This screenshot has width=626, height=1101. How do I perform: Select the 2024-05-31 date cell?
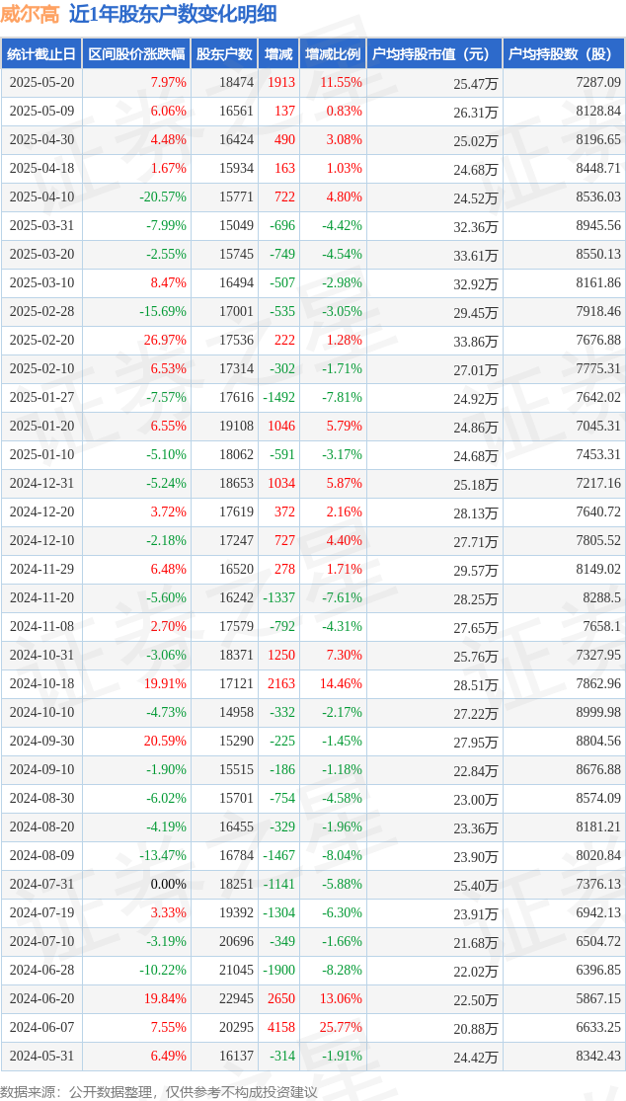click(x=41, y=1056)
